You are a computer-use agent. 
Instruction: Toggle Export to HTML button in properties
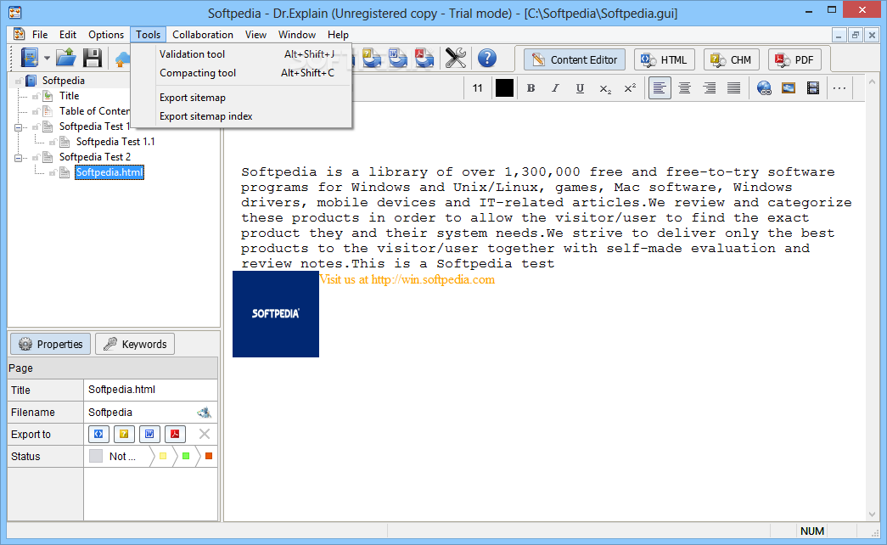tap(98, 434)
